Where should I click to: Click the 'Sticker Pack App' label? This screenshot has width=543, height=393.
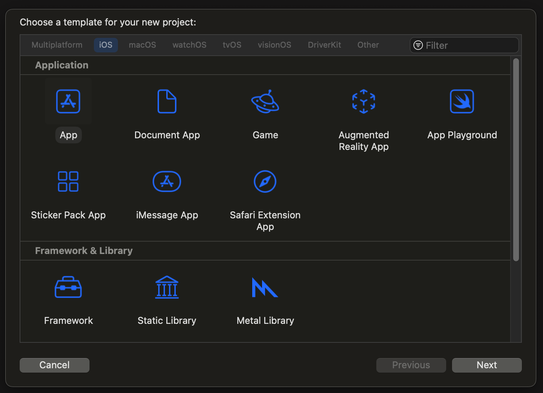coord(68,215)
